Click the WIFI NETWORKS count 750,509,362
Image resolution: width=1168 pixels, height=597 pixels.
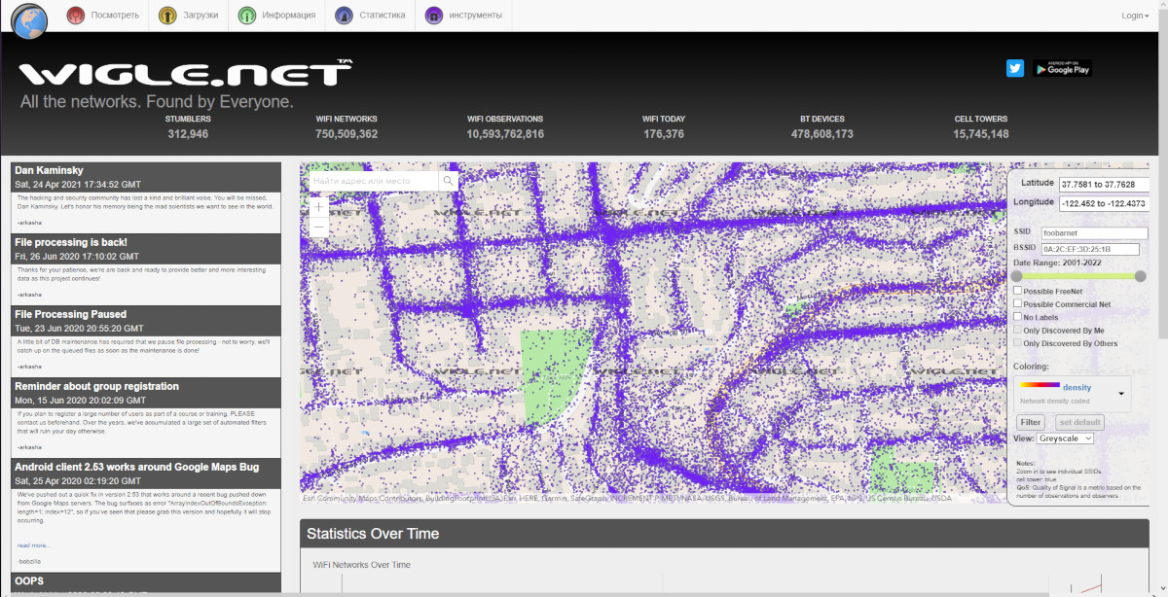pos(347,134)
